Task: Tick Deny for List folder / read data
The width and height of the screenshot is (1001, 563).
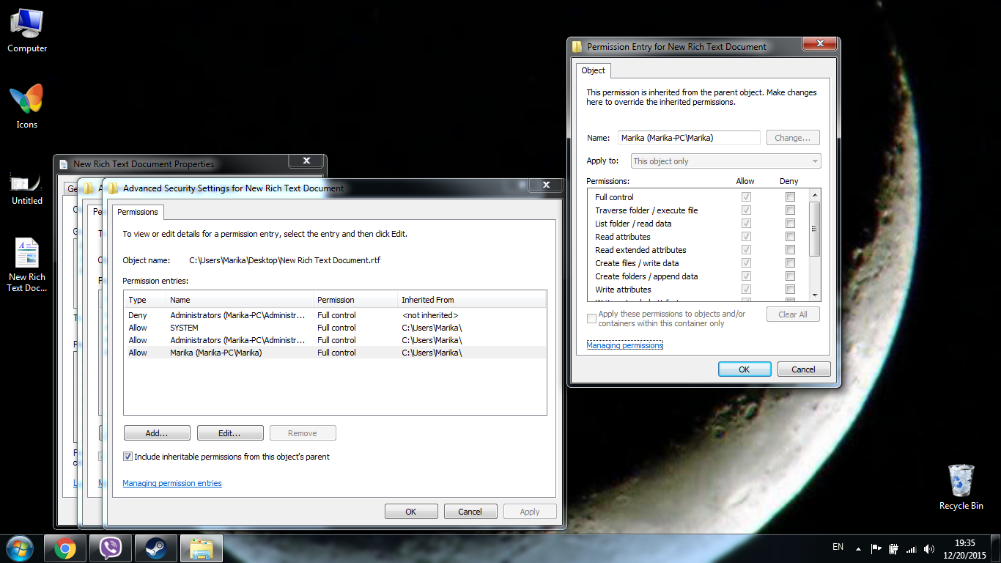Action: coord(790,224)
